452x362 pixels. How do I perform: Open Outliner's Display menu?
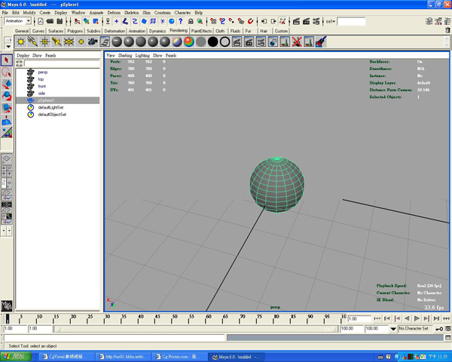tap(23, 55)
